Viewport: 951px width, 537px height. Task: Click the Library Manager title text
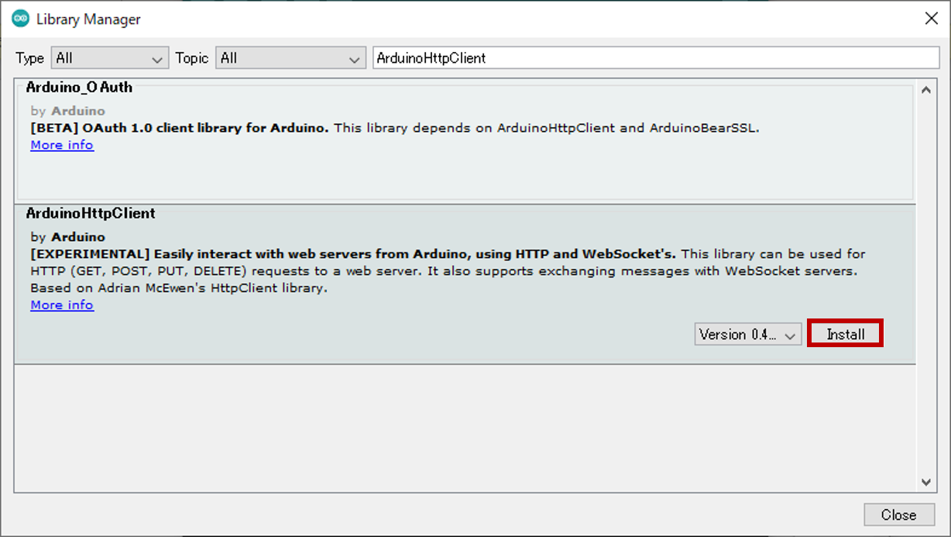(88, 19)
